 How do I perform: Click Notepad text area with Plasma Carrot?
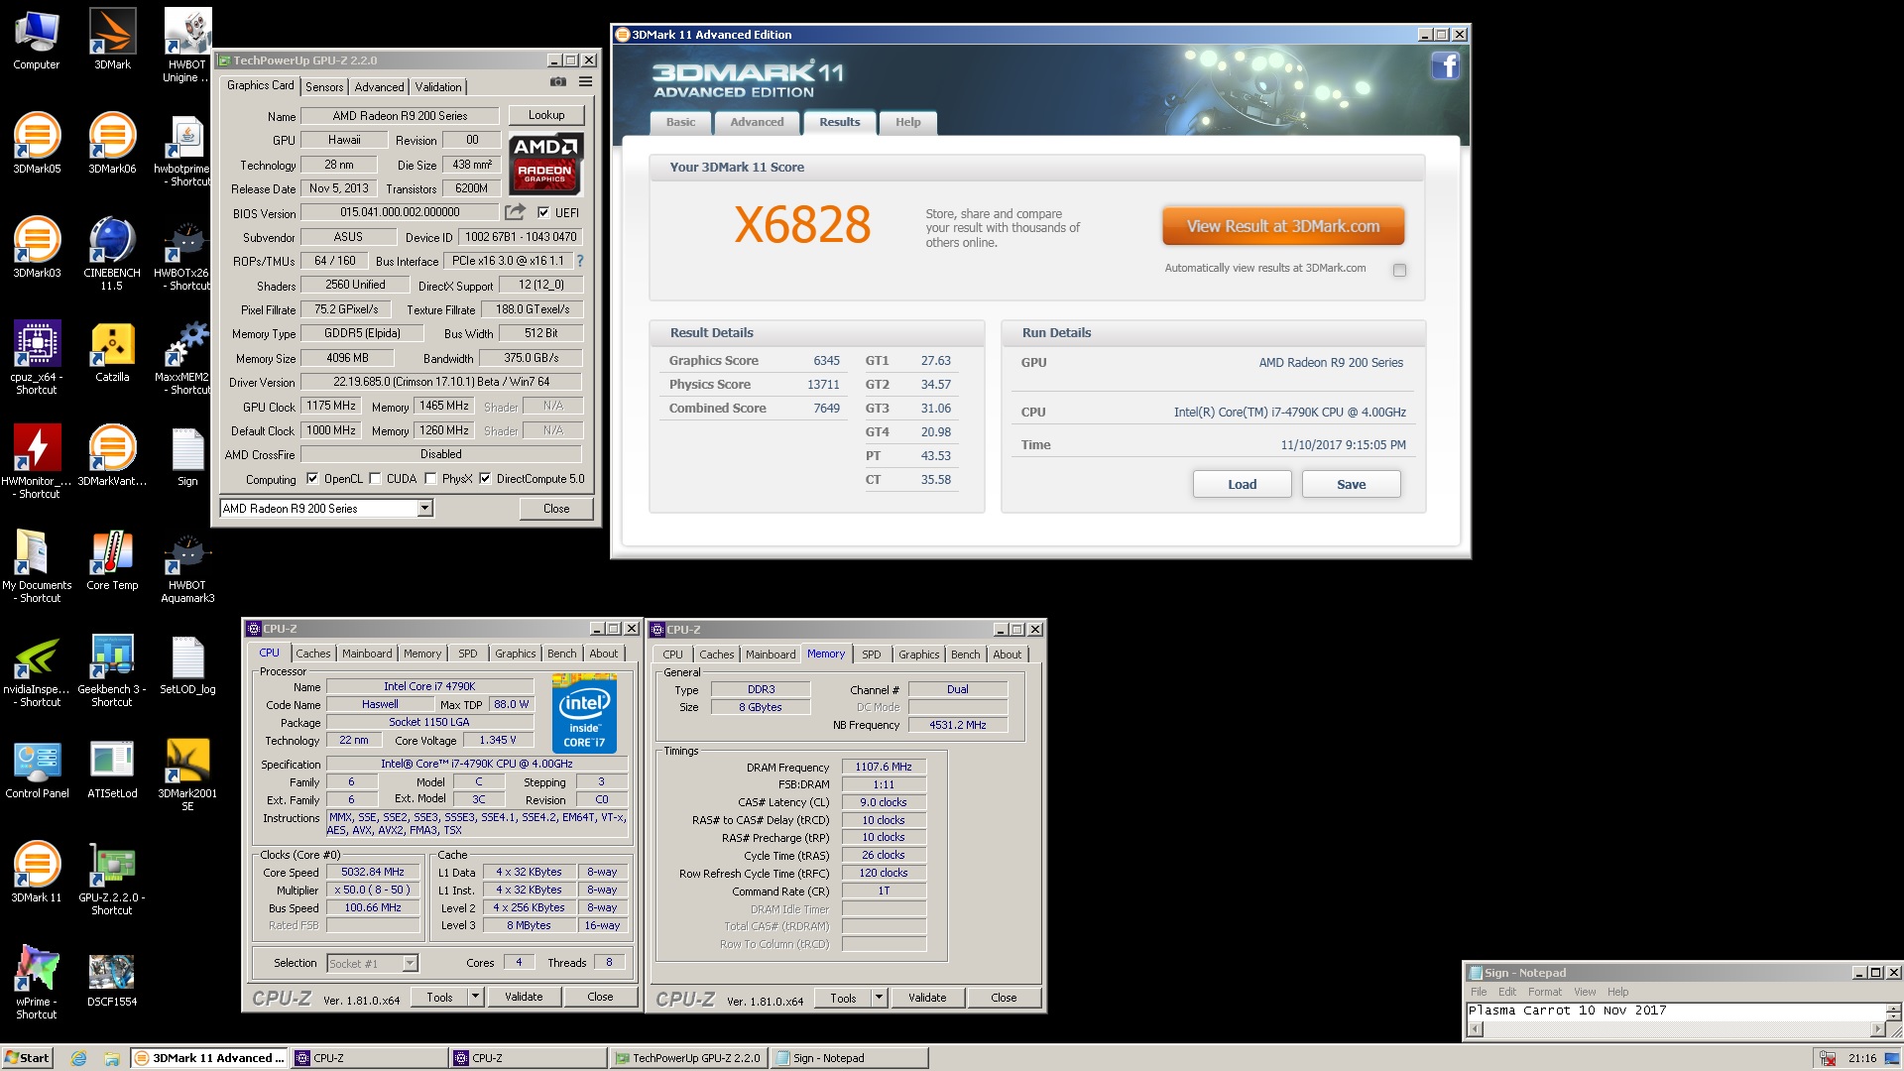1676,1011
